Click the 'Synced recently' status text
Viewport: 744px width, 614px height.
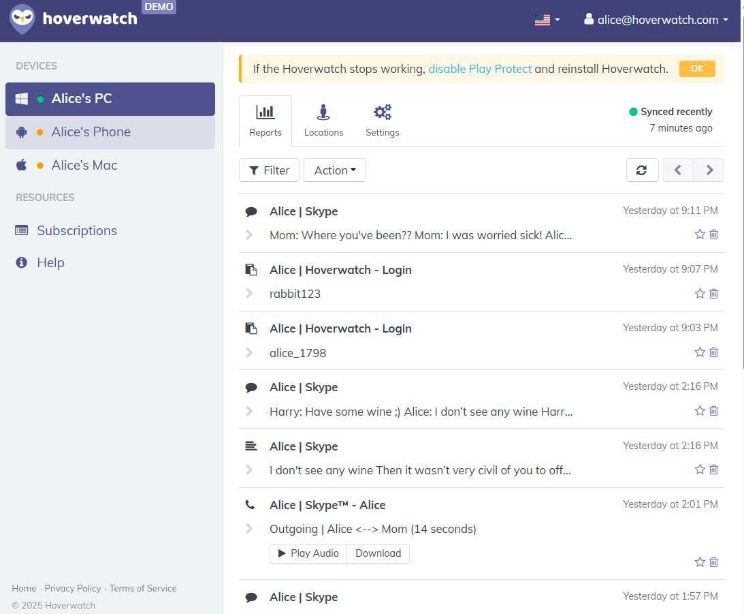676,112
